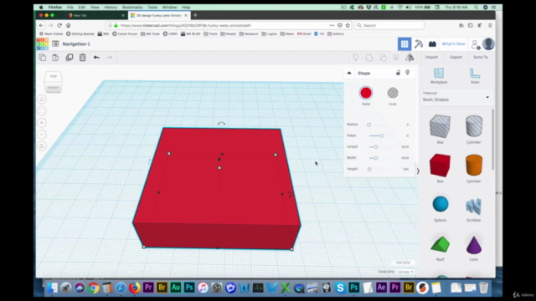Toggle Show all lightbulb icon in the toolbar
The height and width of the screenshot is (301, 536).
click(355, 58)
